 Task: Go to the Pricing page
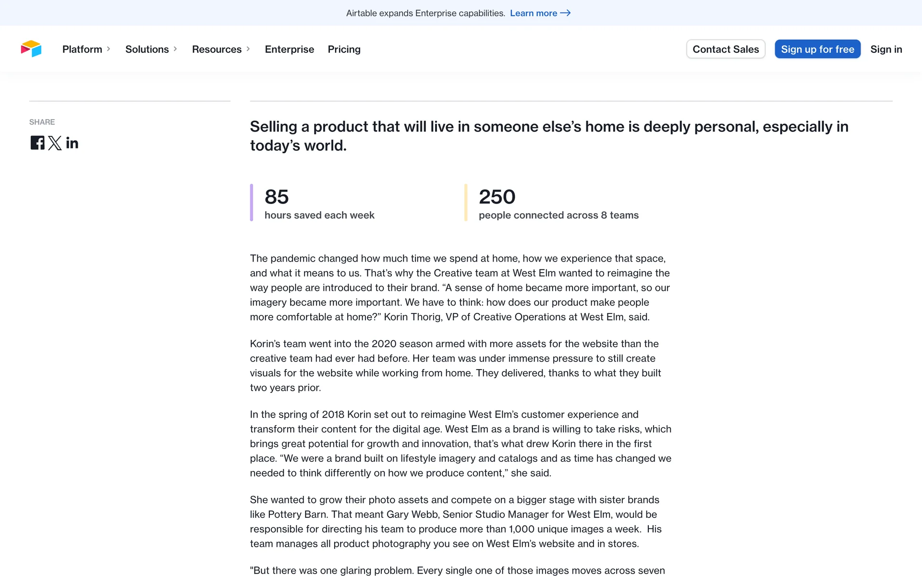(x=344, y=49)
